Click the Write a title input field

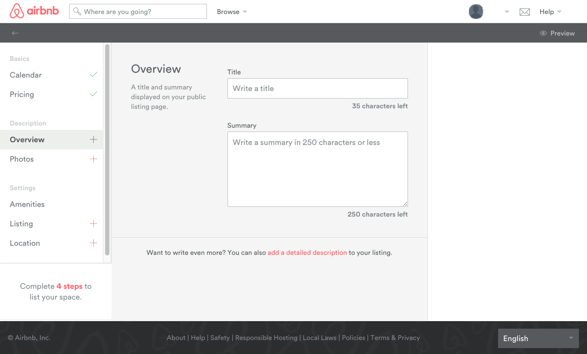[317, 88]
